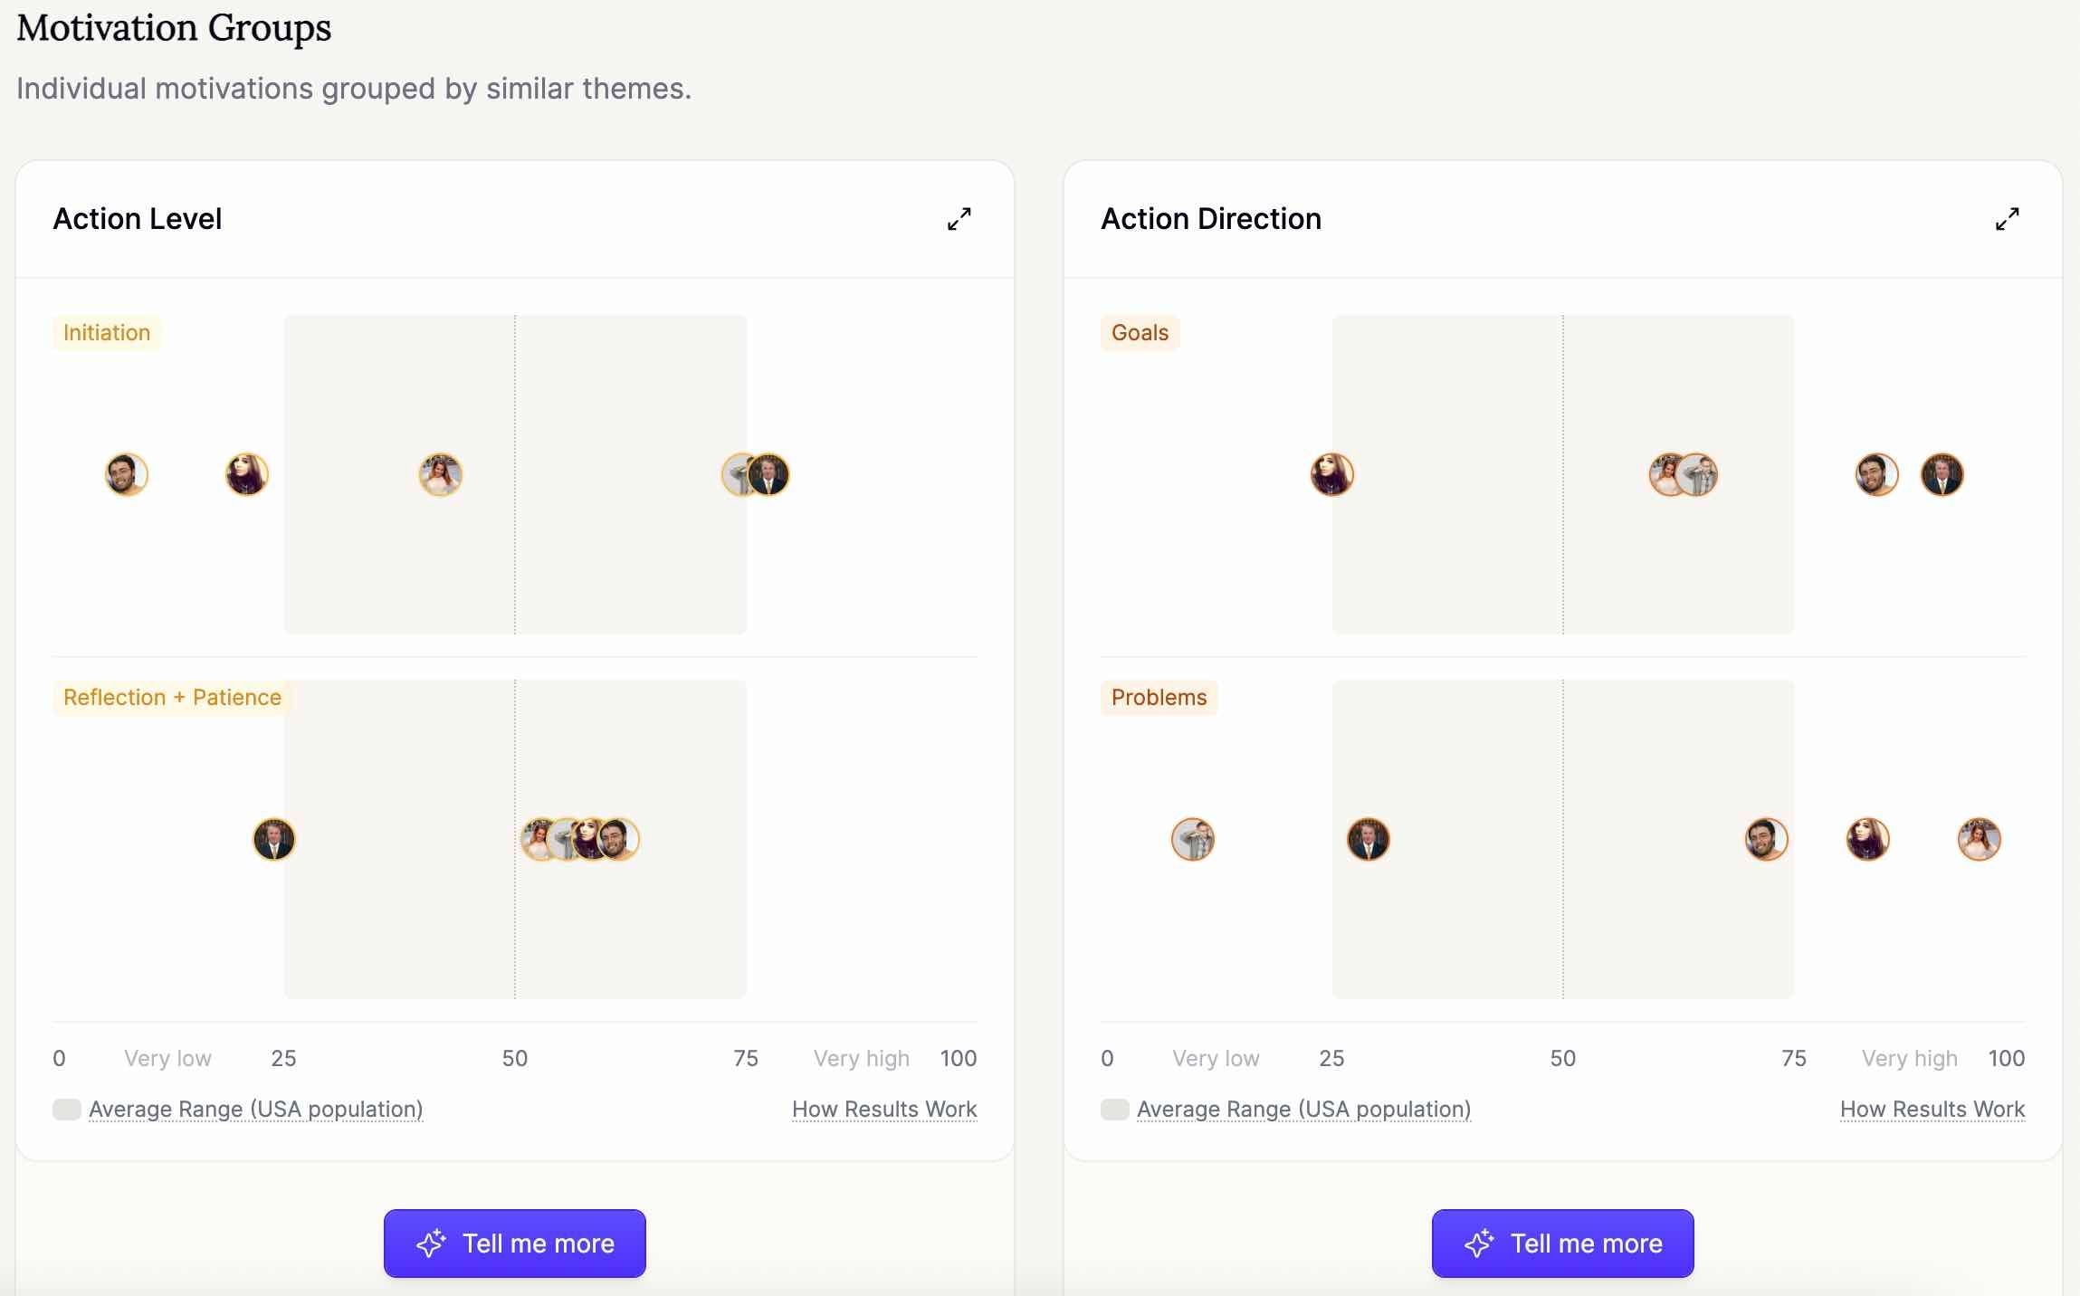
Task: Click highest-scoring woman avatar in Problems row
Action: [1980, 839]
